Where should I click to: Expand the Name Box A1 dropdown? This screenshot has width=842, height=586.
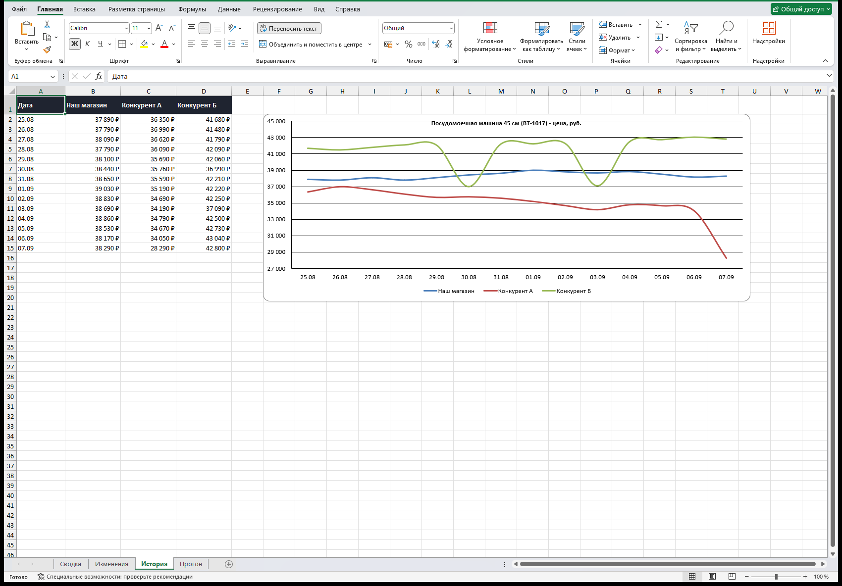coord(53,76)
